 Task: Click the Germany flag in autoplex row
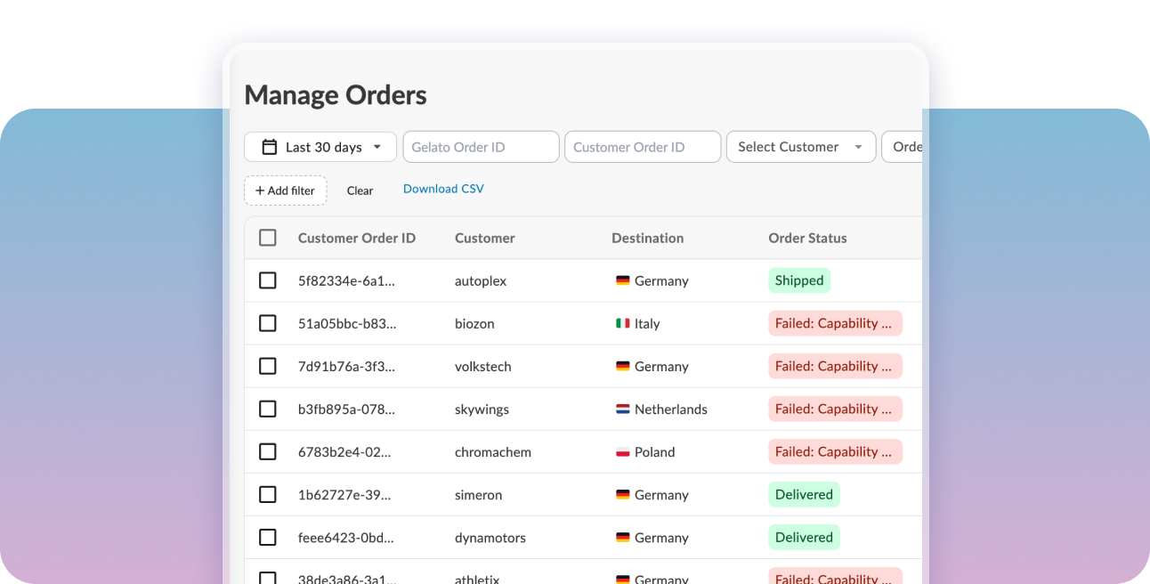623,280
